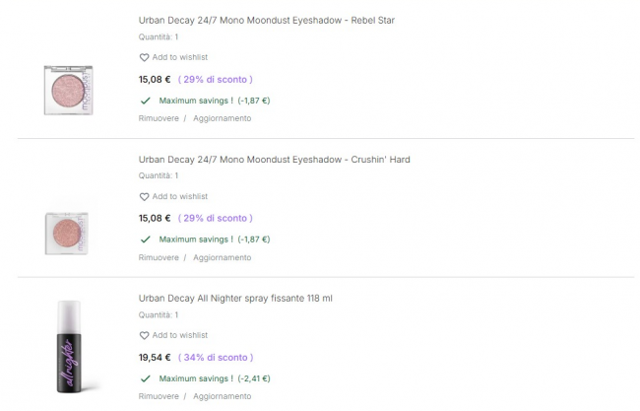Click Aggiornamento for Rebel Star eyeshadow
The height and width of the screenshot is (411, 640).
tap(222, 118)
